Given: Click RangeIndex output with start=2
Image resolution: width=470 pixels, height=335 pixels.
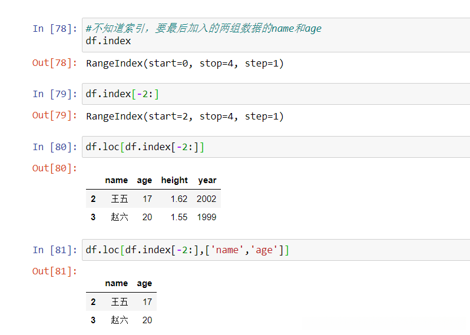Looking at the screenshot, I should click(185, 116).
